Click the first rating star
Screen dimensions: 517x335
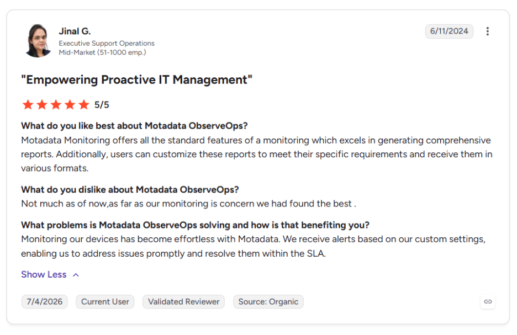point(28,105)
